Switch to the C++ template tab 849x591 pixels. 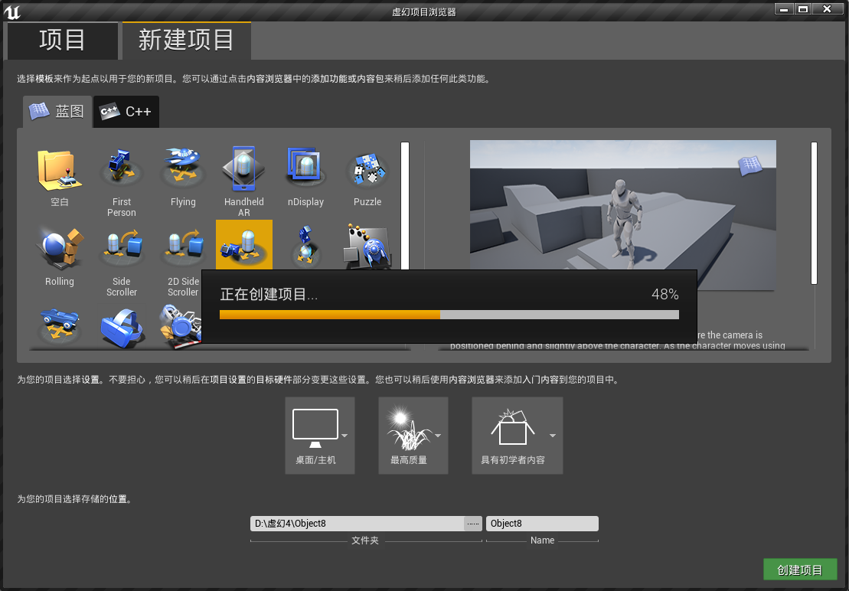pos(126,111)
